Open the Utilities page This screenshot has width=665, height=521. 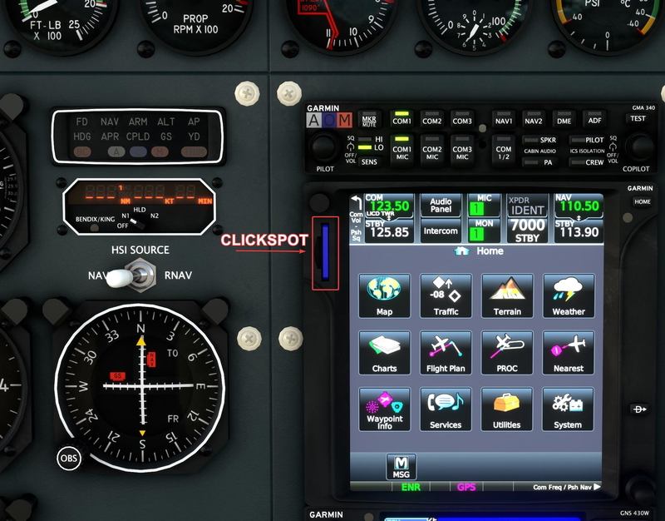click(507, 409)
